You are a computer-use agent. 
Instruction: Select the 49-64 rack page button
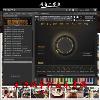point(87,13)
